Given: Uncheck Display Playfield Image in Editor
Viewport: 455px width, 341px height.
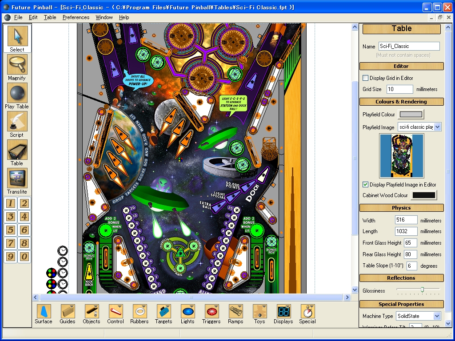Looking at the screenshot, I should [366, 184].
